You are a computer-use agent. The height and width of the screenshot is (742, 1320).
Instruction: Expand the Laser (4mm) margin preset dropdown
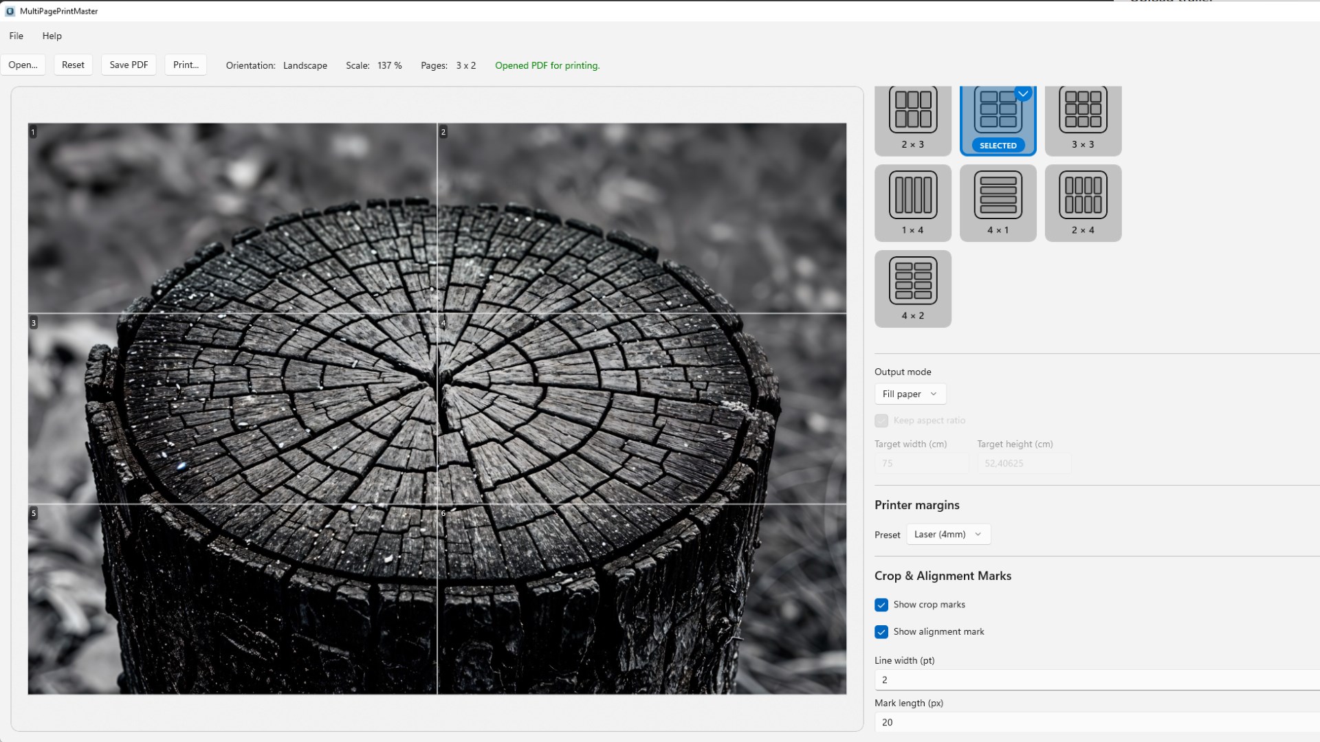pos(948,534)
